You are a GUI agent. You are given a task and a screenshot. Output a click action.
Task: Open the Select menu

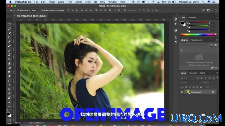79,2
